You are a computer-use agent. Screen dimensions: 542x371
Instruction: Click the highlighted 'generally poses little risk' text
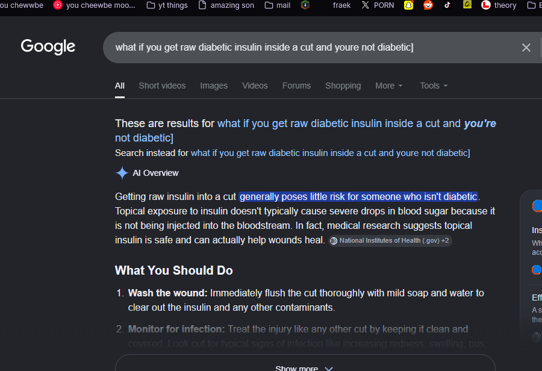(358, 197)
